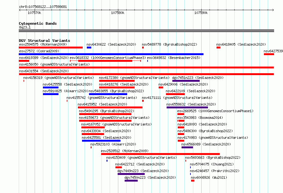
Task: Click the long red bar under esv2528512
Action: 161,154
